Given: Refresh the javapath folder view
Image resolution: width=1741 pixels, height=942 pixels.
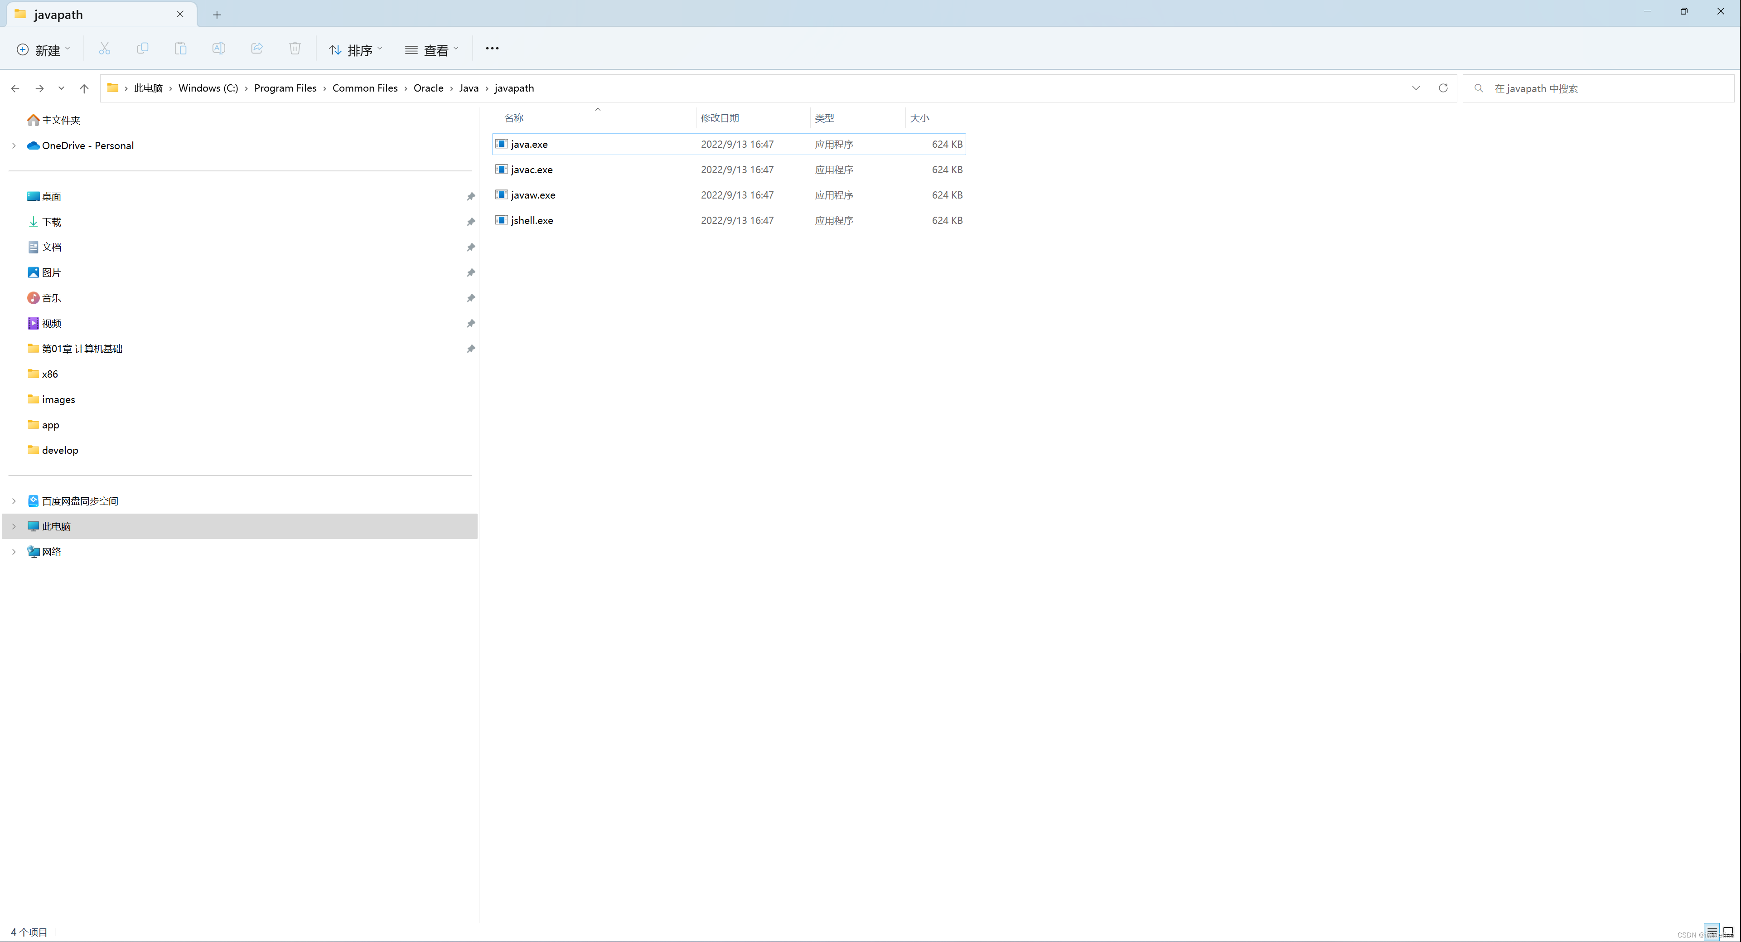Looking at the screenshot, I should (x=1442, y=88).
